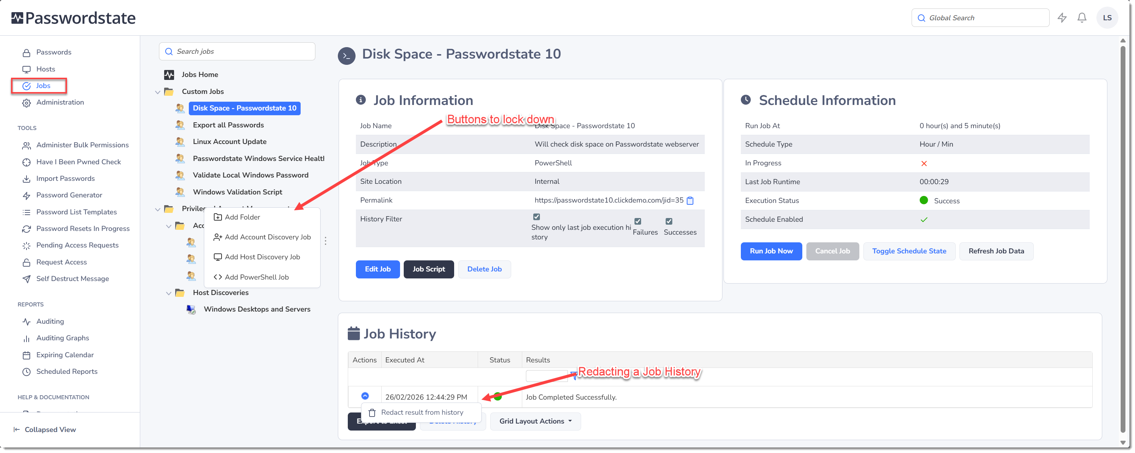Click the Results column filter funnel icon
The width and height of the screenshot is (1135, 453).
[x=574, y=375]
